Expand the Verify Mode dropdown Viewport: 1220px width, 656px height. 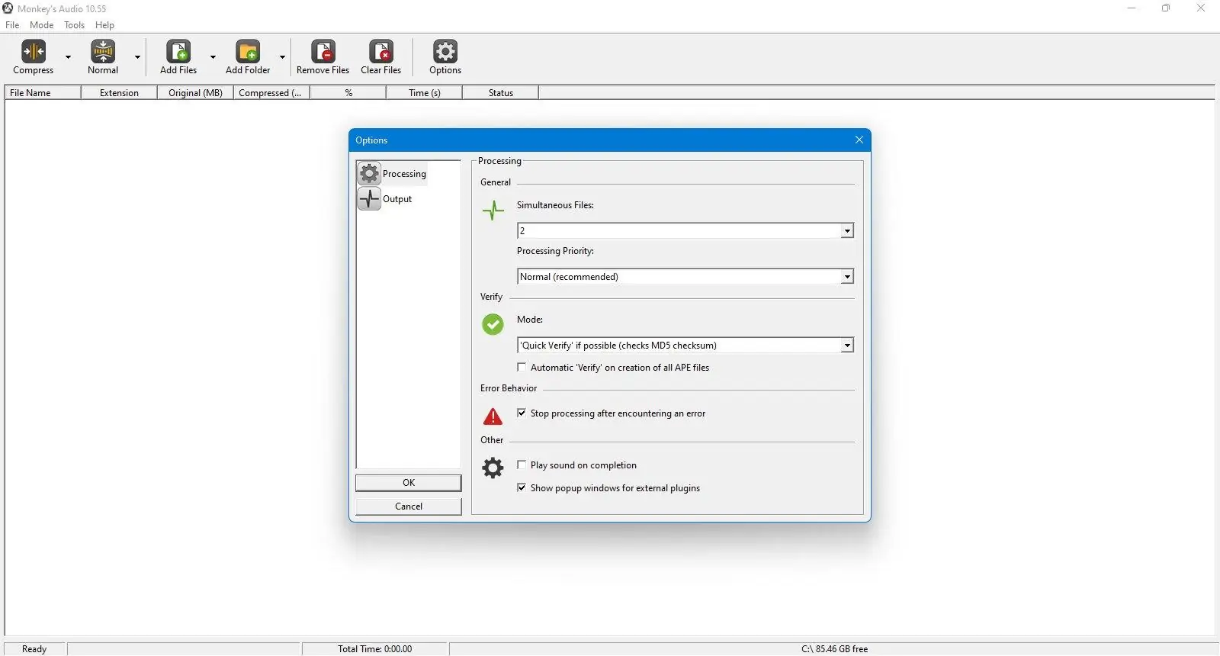click(847, 346)
